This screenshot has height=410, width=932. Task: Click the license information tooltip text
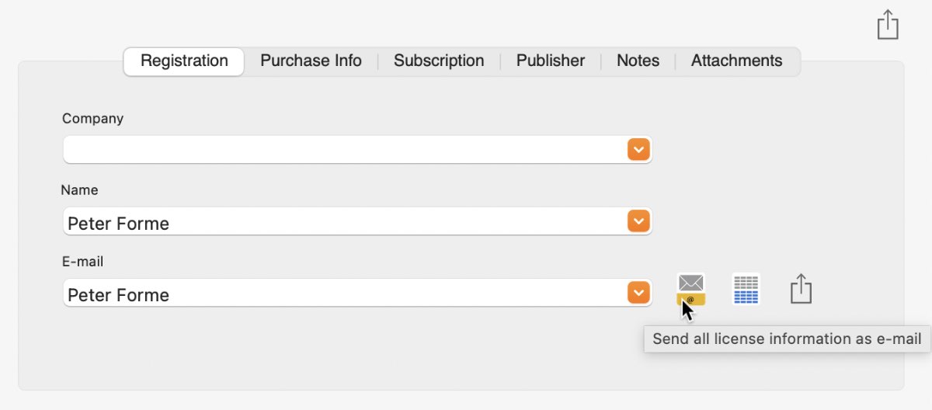[x=787, y=339]
